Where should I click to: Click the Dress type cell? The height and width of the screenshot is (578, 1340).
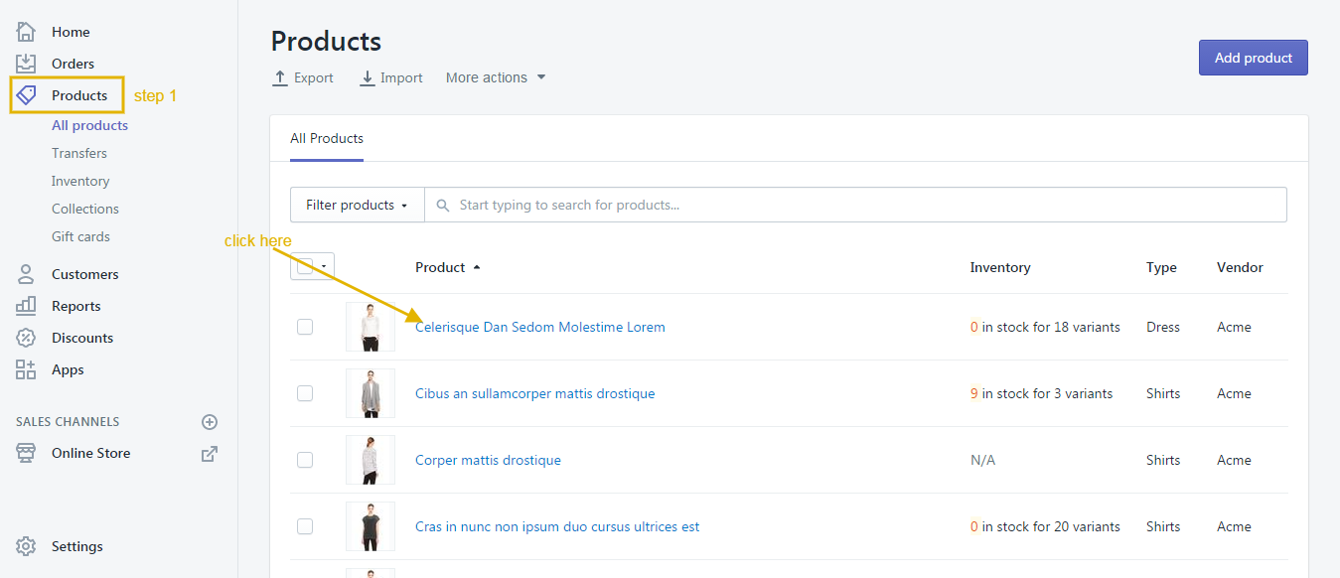coord(1163,327)
